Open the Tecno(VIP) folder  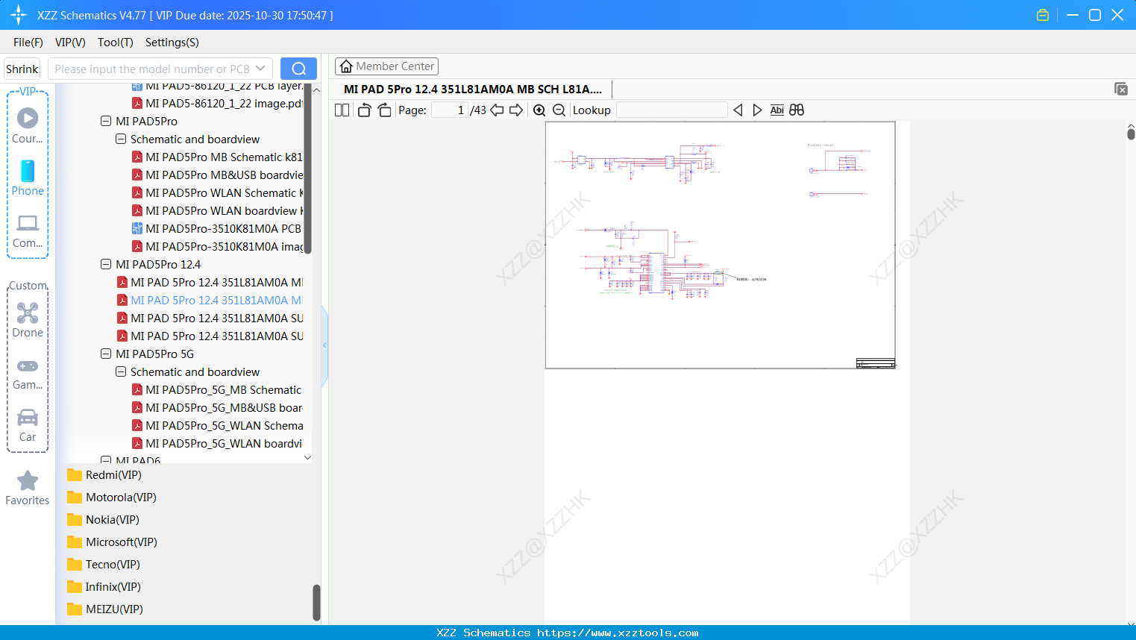(x=104, y=565)
